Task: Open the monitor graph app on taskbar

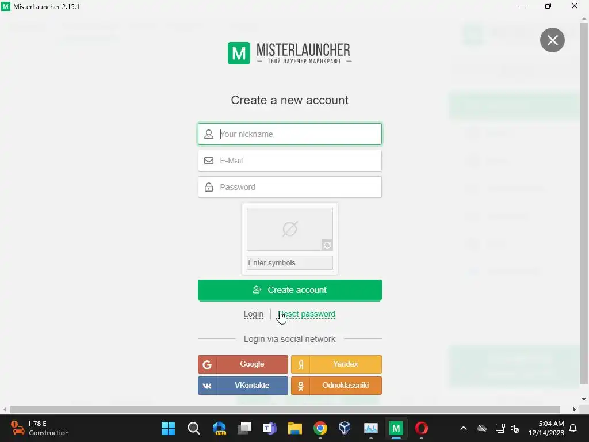Action: [371, 428]
